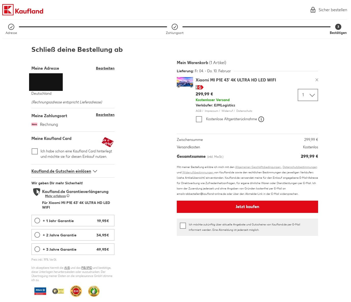Open info icon for Altgeräterücknahme
The image size is (351, 302).
(261, 119)
